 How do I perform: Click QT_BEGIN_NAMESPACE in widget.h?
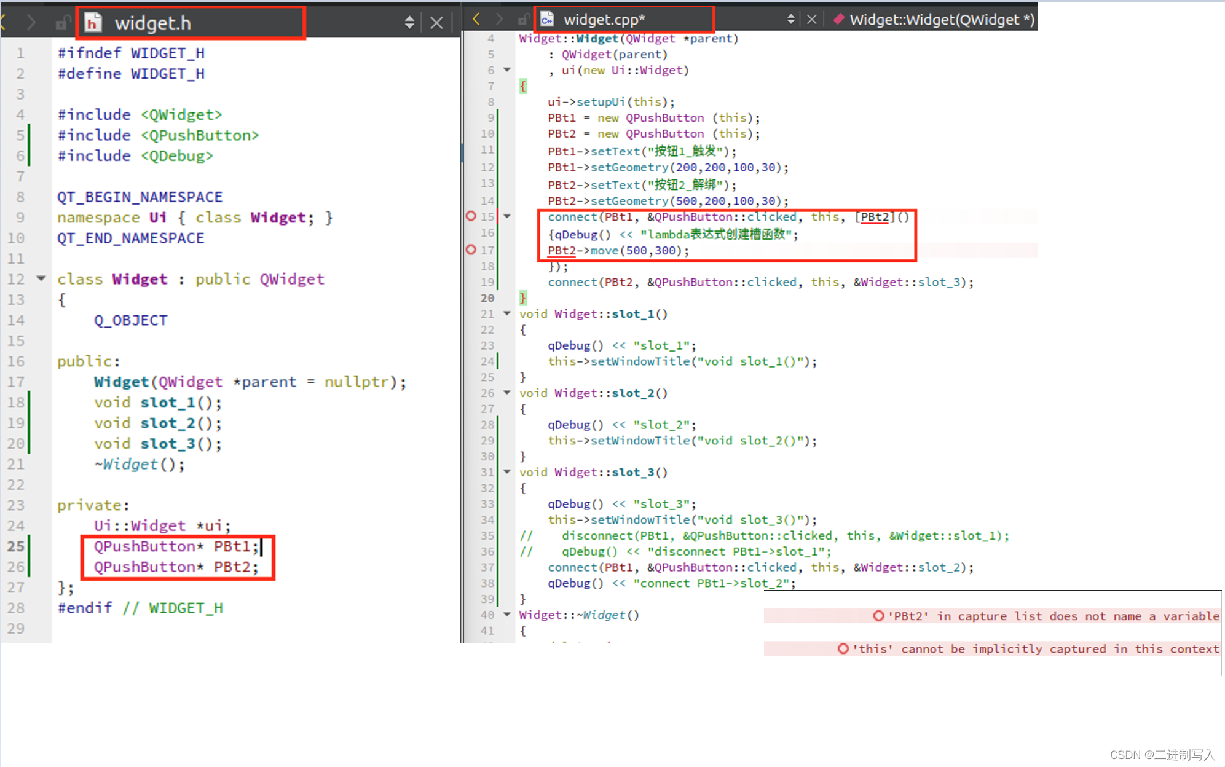140,197
